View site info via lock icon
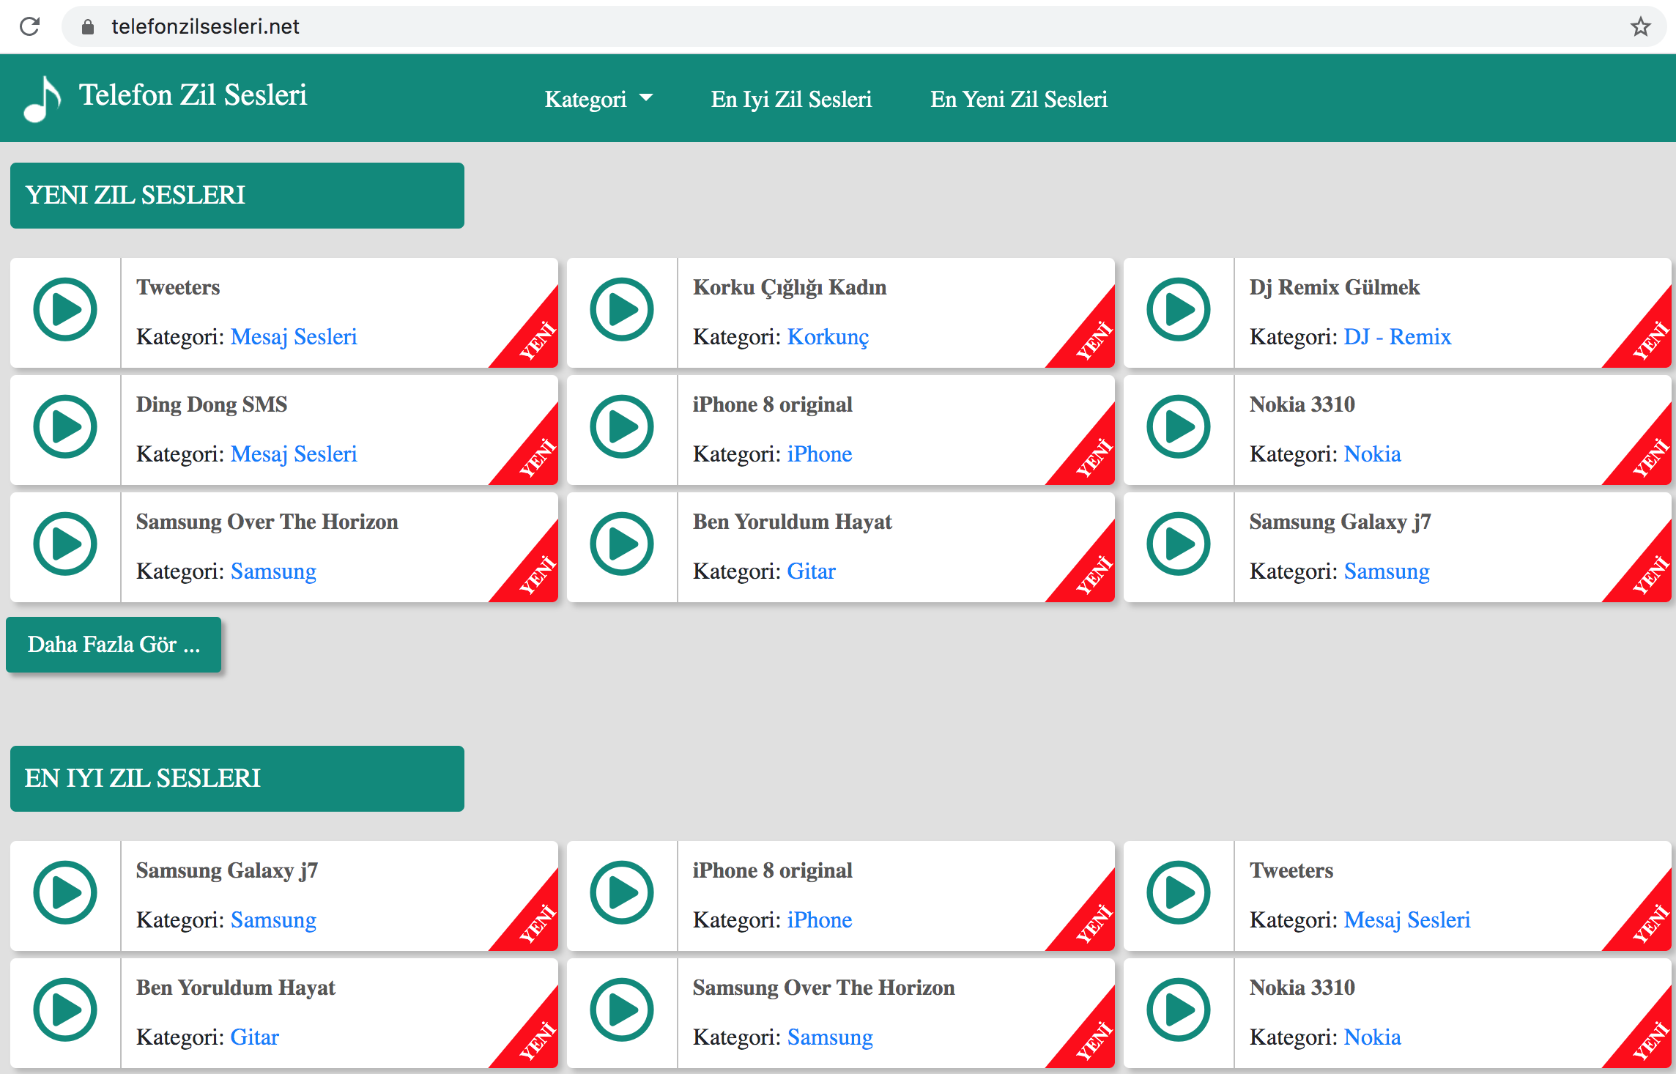Screen dimensions: 1676x1074 click(88, 27)
